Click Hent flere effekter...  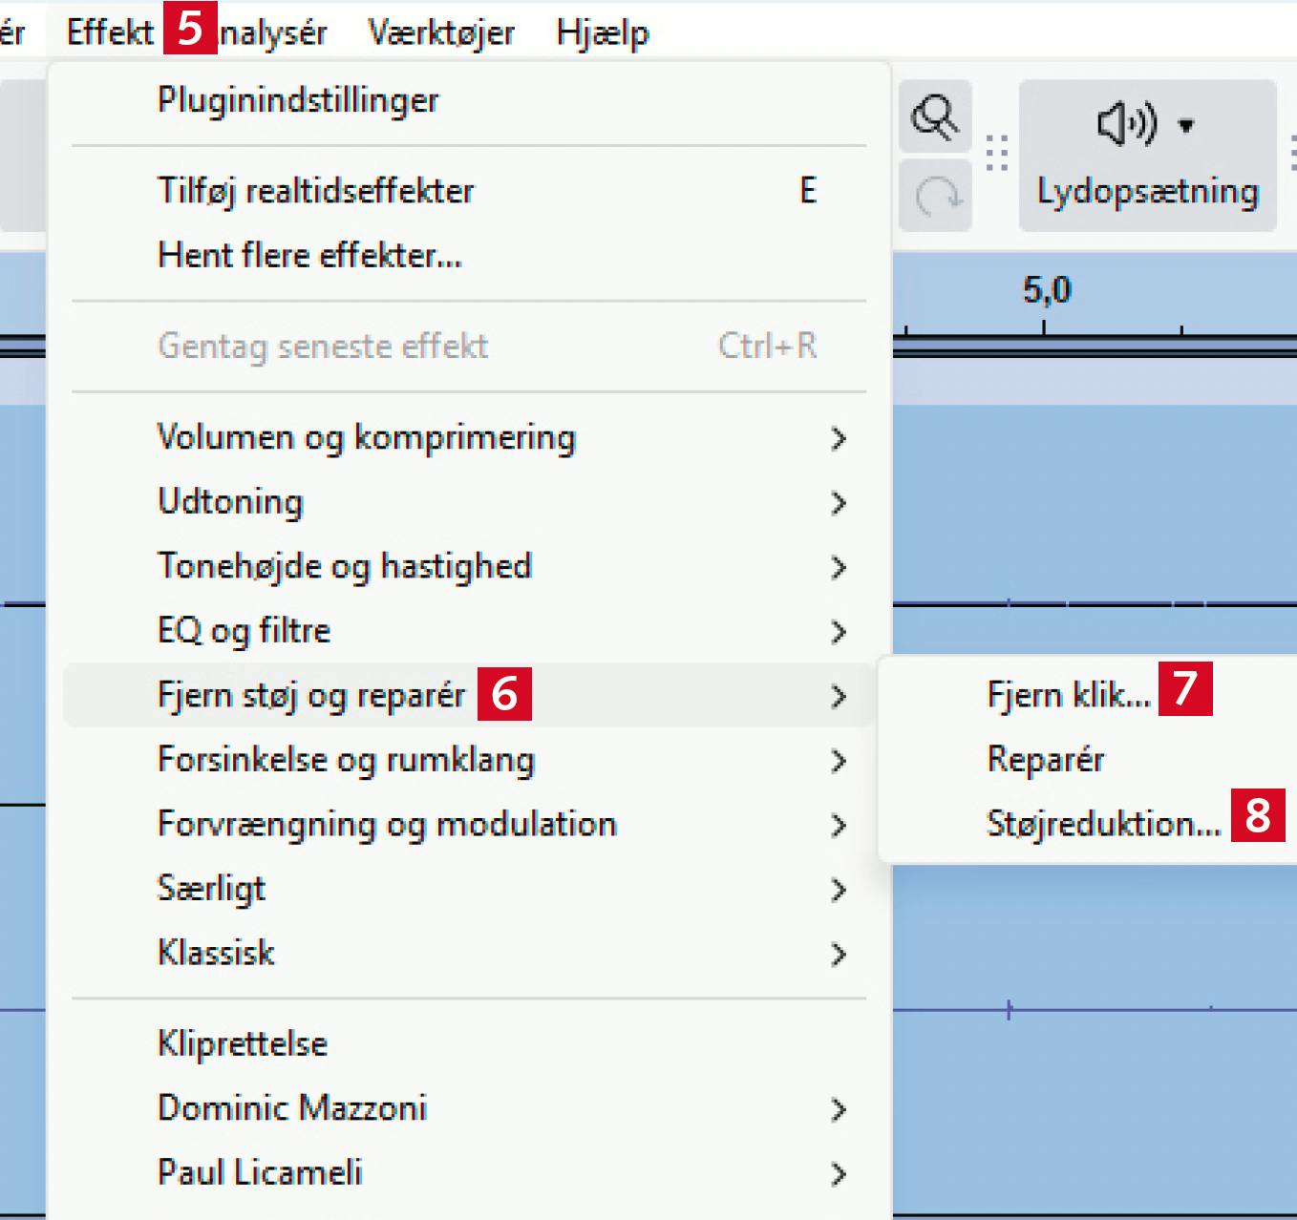click(x=309, y=255)
